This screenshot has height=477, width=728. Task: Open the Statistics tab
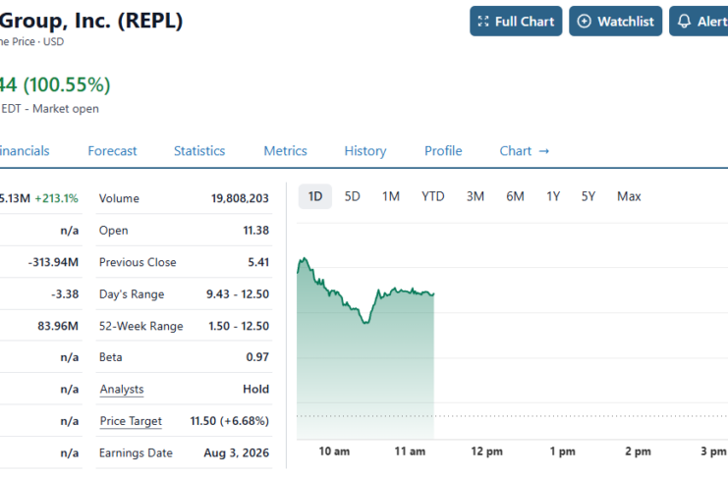(x=199, y=151)
